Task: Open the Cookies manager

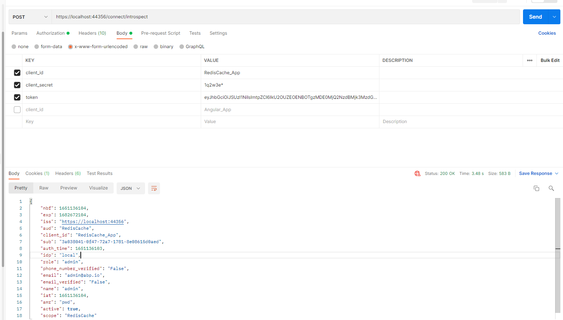Action: click(x=547, y=33)
